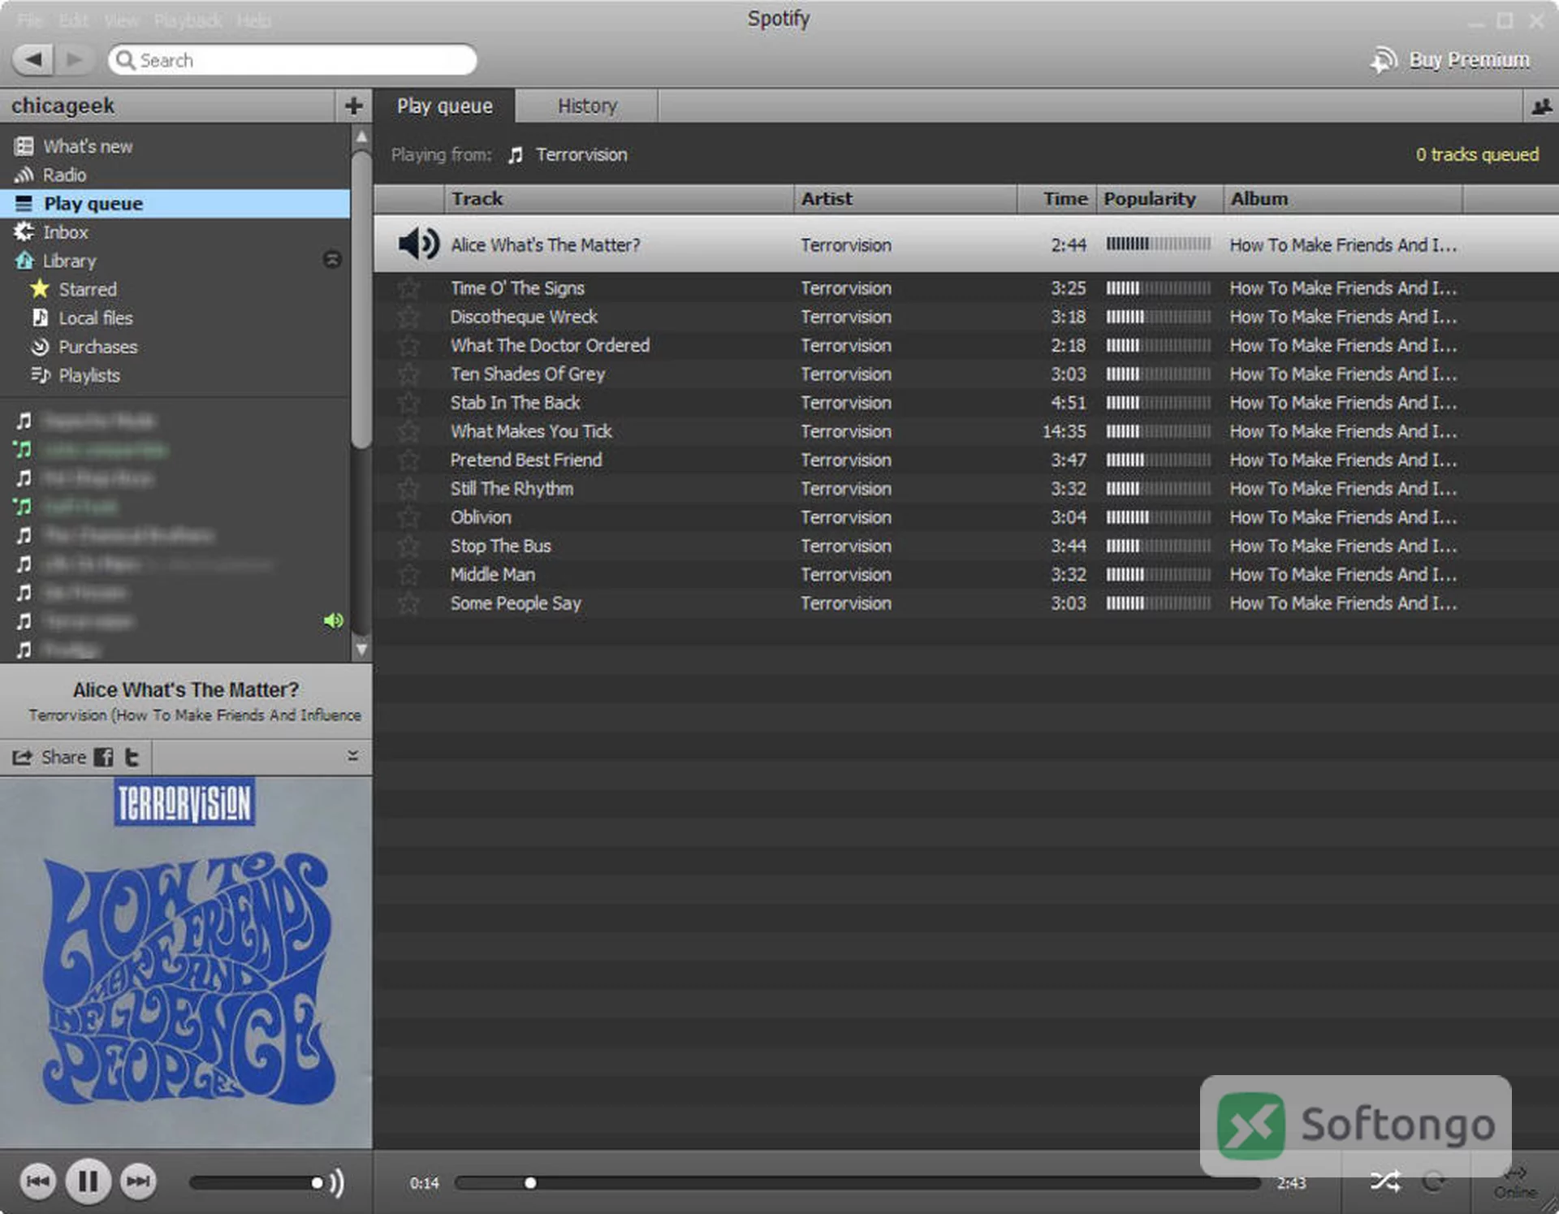Click the Radio icon in the sidebar
Screen dimensions: 1559x1214
tap(24, 175)
